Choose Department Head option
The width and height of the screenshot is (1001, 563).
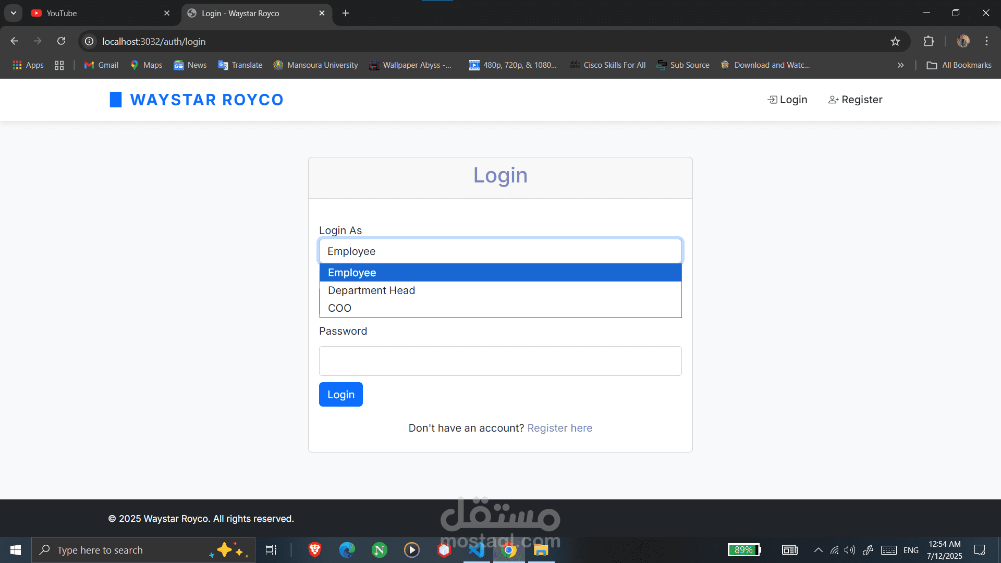point(500,290)
